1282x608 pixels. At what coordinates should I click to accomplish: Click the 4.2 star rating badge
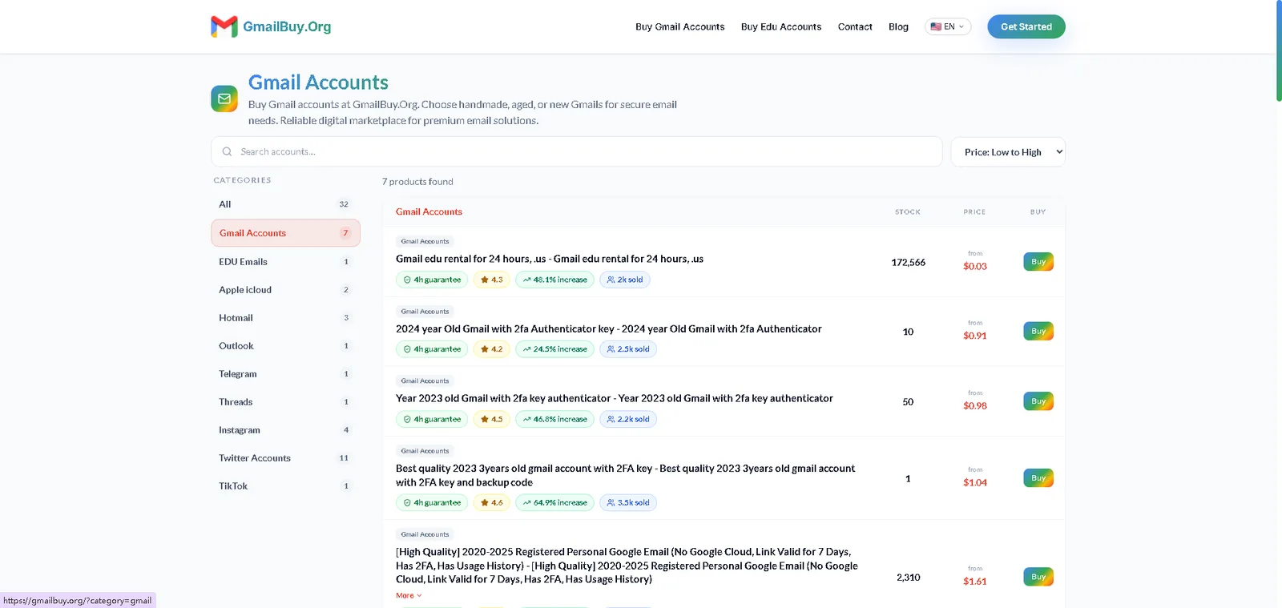point(492,349)
